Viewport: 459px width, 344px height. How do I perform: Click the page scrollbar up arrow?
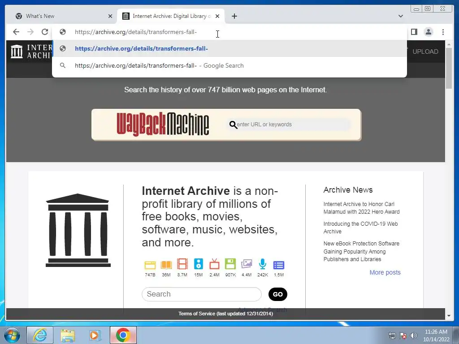tap(449, 44)
